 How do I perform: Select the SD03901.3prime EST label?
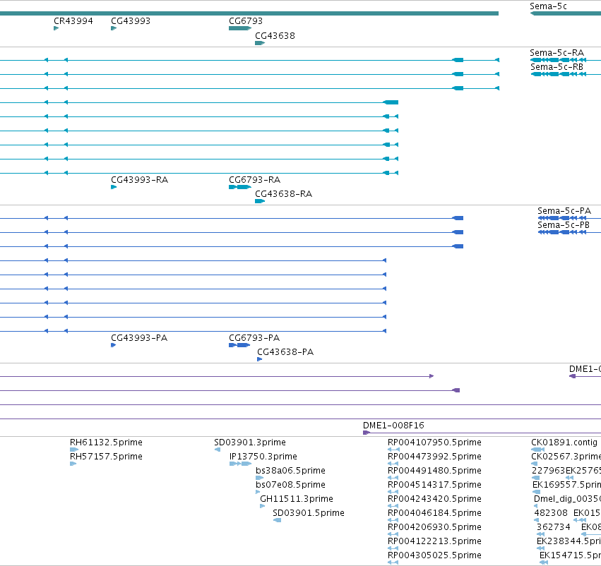point(250,442)
